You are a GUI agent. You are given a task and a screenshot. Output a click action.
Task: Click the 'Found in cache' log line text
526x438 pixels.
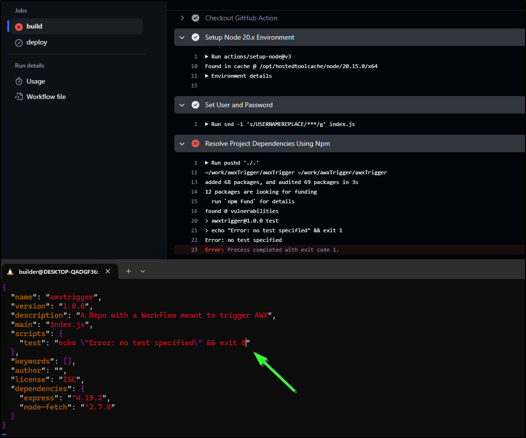(x=291, y=66)
